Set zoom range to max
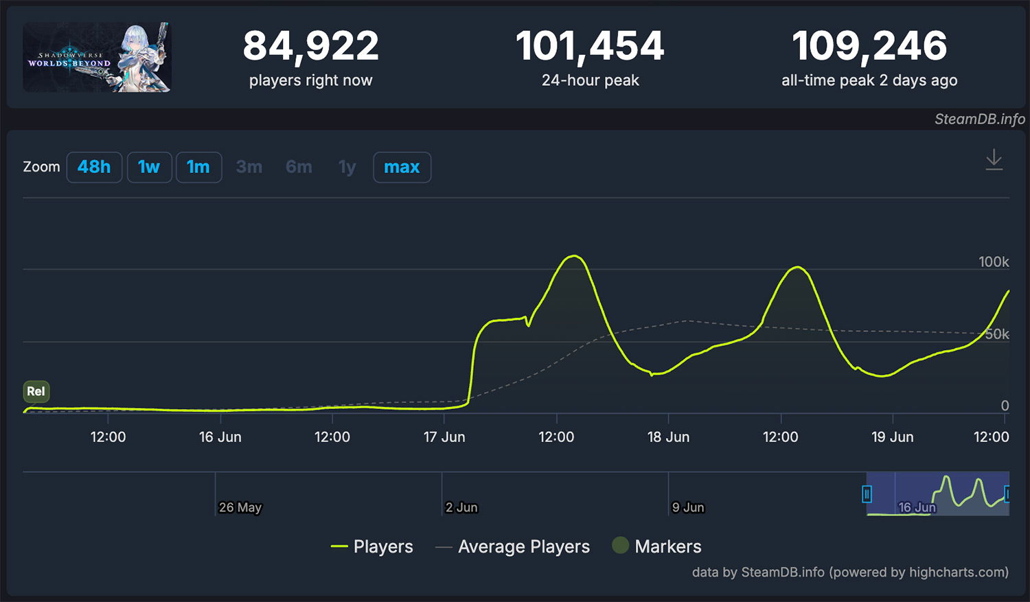The image size is (1030, 602). coord(402,167)
